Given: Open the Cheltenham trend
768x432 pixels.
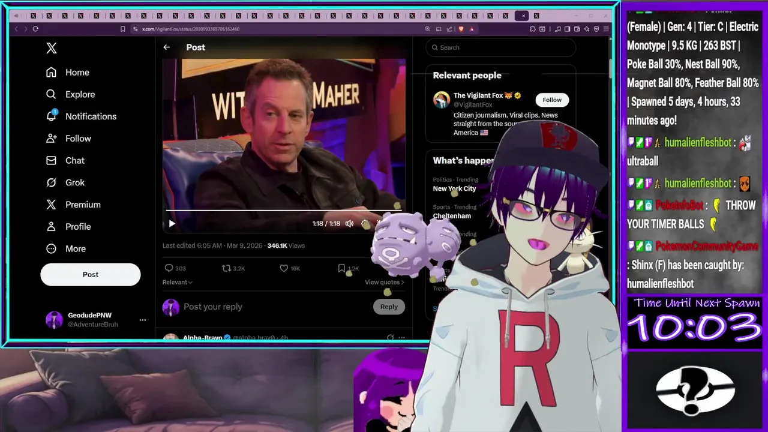Looking at the screenshot, I should click(x=452, y=216).
